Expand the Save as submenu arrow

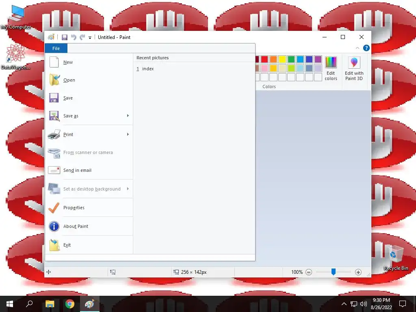click(128, 116)
